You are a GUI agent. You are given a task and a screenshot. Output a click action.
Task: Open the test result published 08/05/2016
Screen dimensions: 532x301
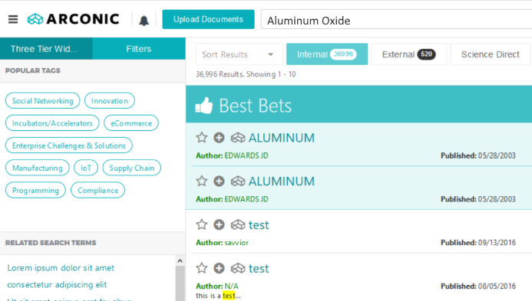[x=259, y=269]
